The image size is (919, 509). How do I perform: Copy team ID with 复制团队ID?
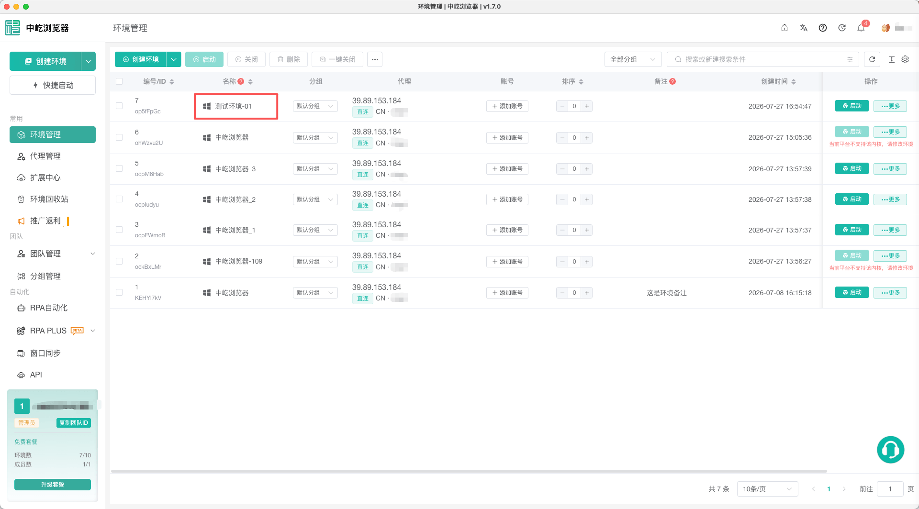74,423
